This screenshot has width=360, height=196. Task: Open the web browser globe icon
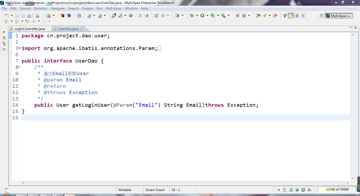[131, 16]
